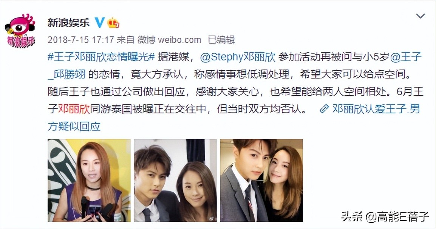
Task: Click the 微博 weibo.com source link
Action: (169, 40)
